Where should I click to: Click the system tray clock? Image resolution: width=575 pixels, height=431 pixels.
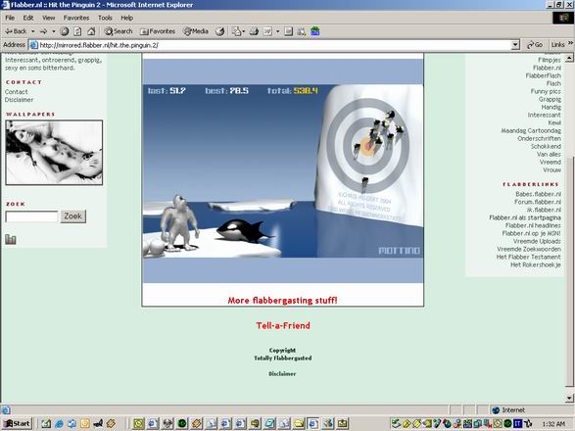(553, 424)
